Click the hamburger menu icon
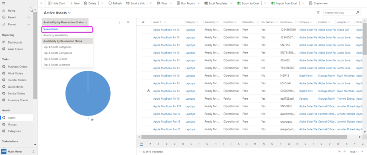Screen dimensions: 367x155 (x=4, y=3)
